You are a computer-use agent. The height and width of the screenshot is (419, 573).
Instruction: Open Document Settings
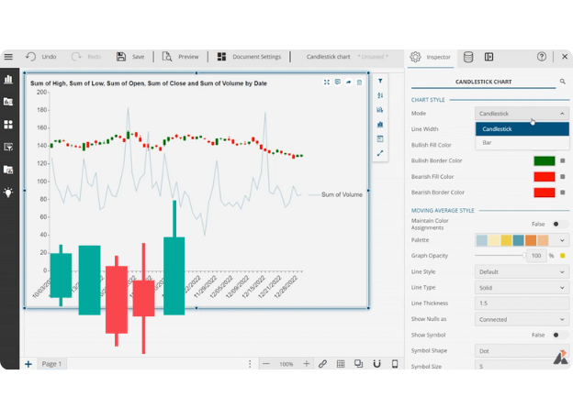[249, 57]
